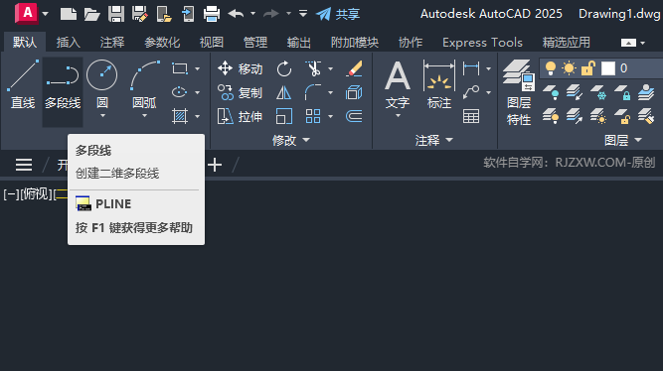Click the Hatch tool icon

[180, 116]
